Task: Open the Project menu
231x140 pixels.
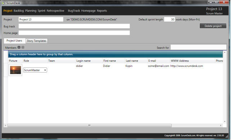Action: pyautogui.click(x=8, y=11)
